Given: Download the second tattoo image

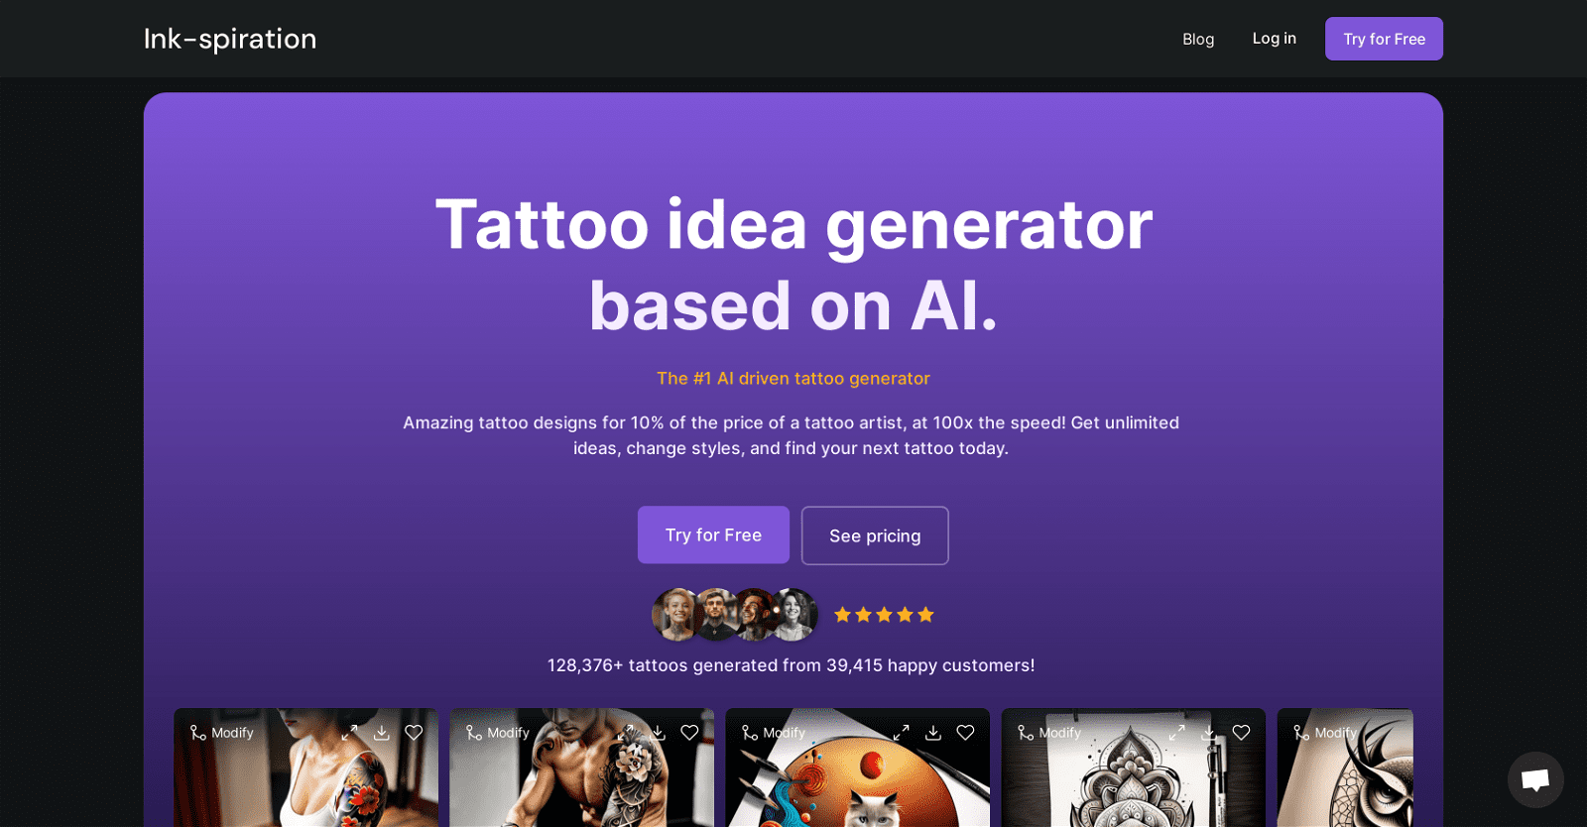Looking at the screenshot, I should tap(658, 733).
